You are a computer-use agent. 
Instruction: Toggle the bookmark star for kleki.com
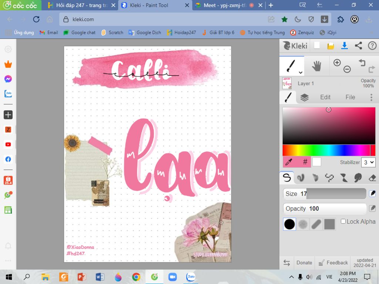click(285, 19)
